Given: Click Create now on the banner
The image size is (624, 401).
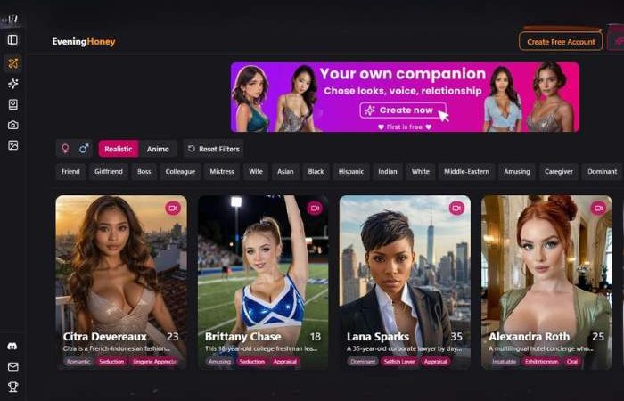Looking at the screenshot, I should tap(403, 110).
